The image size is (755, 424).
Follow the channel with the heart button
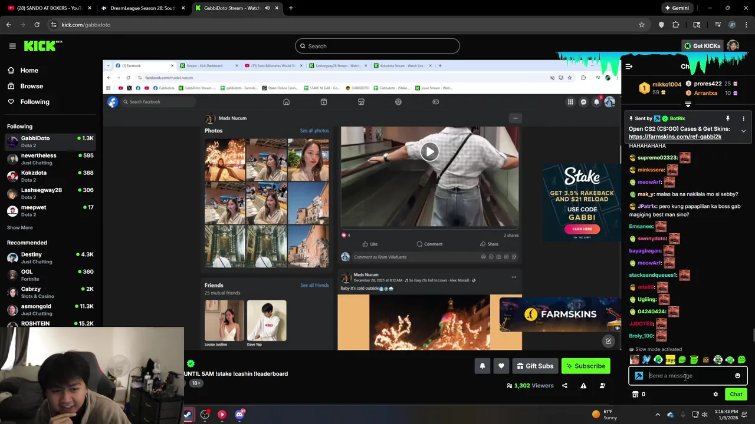[501, 366]
